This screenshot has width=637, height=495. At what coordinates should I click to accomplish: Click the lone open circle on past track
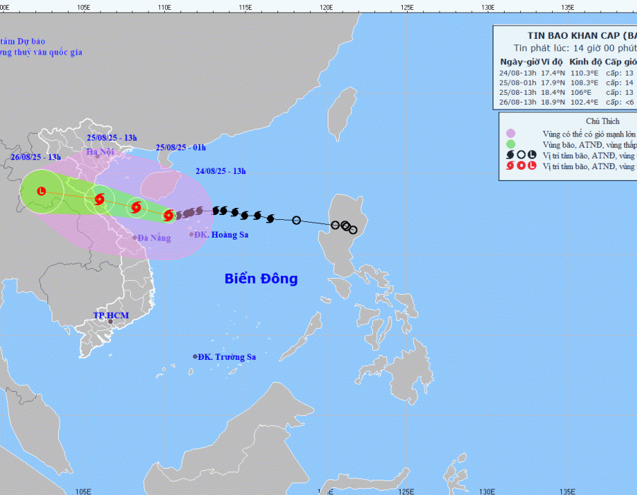coord(297,221)
